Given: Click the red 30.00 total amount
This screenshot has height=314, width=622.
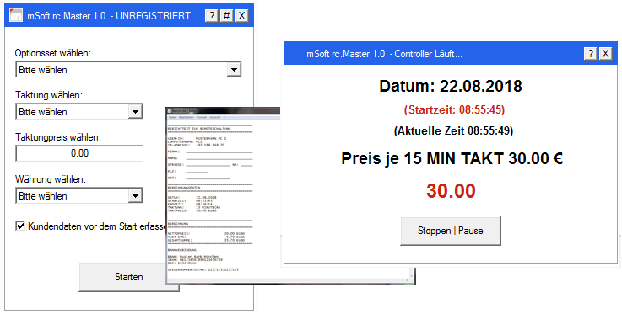Looking at the screenshot, I should tap(451, 191).
